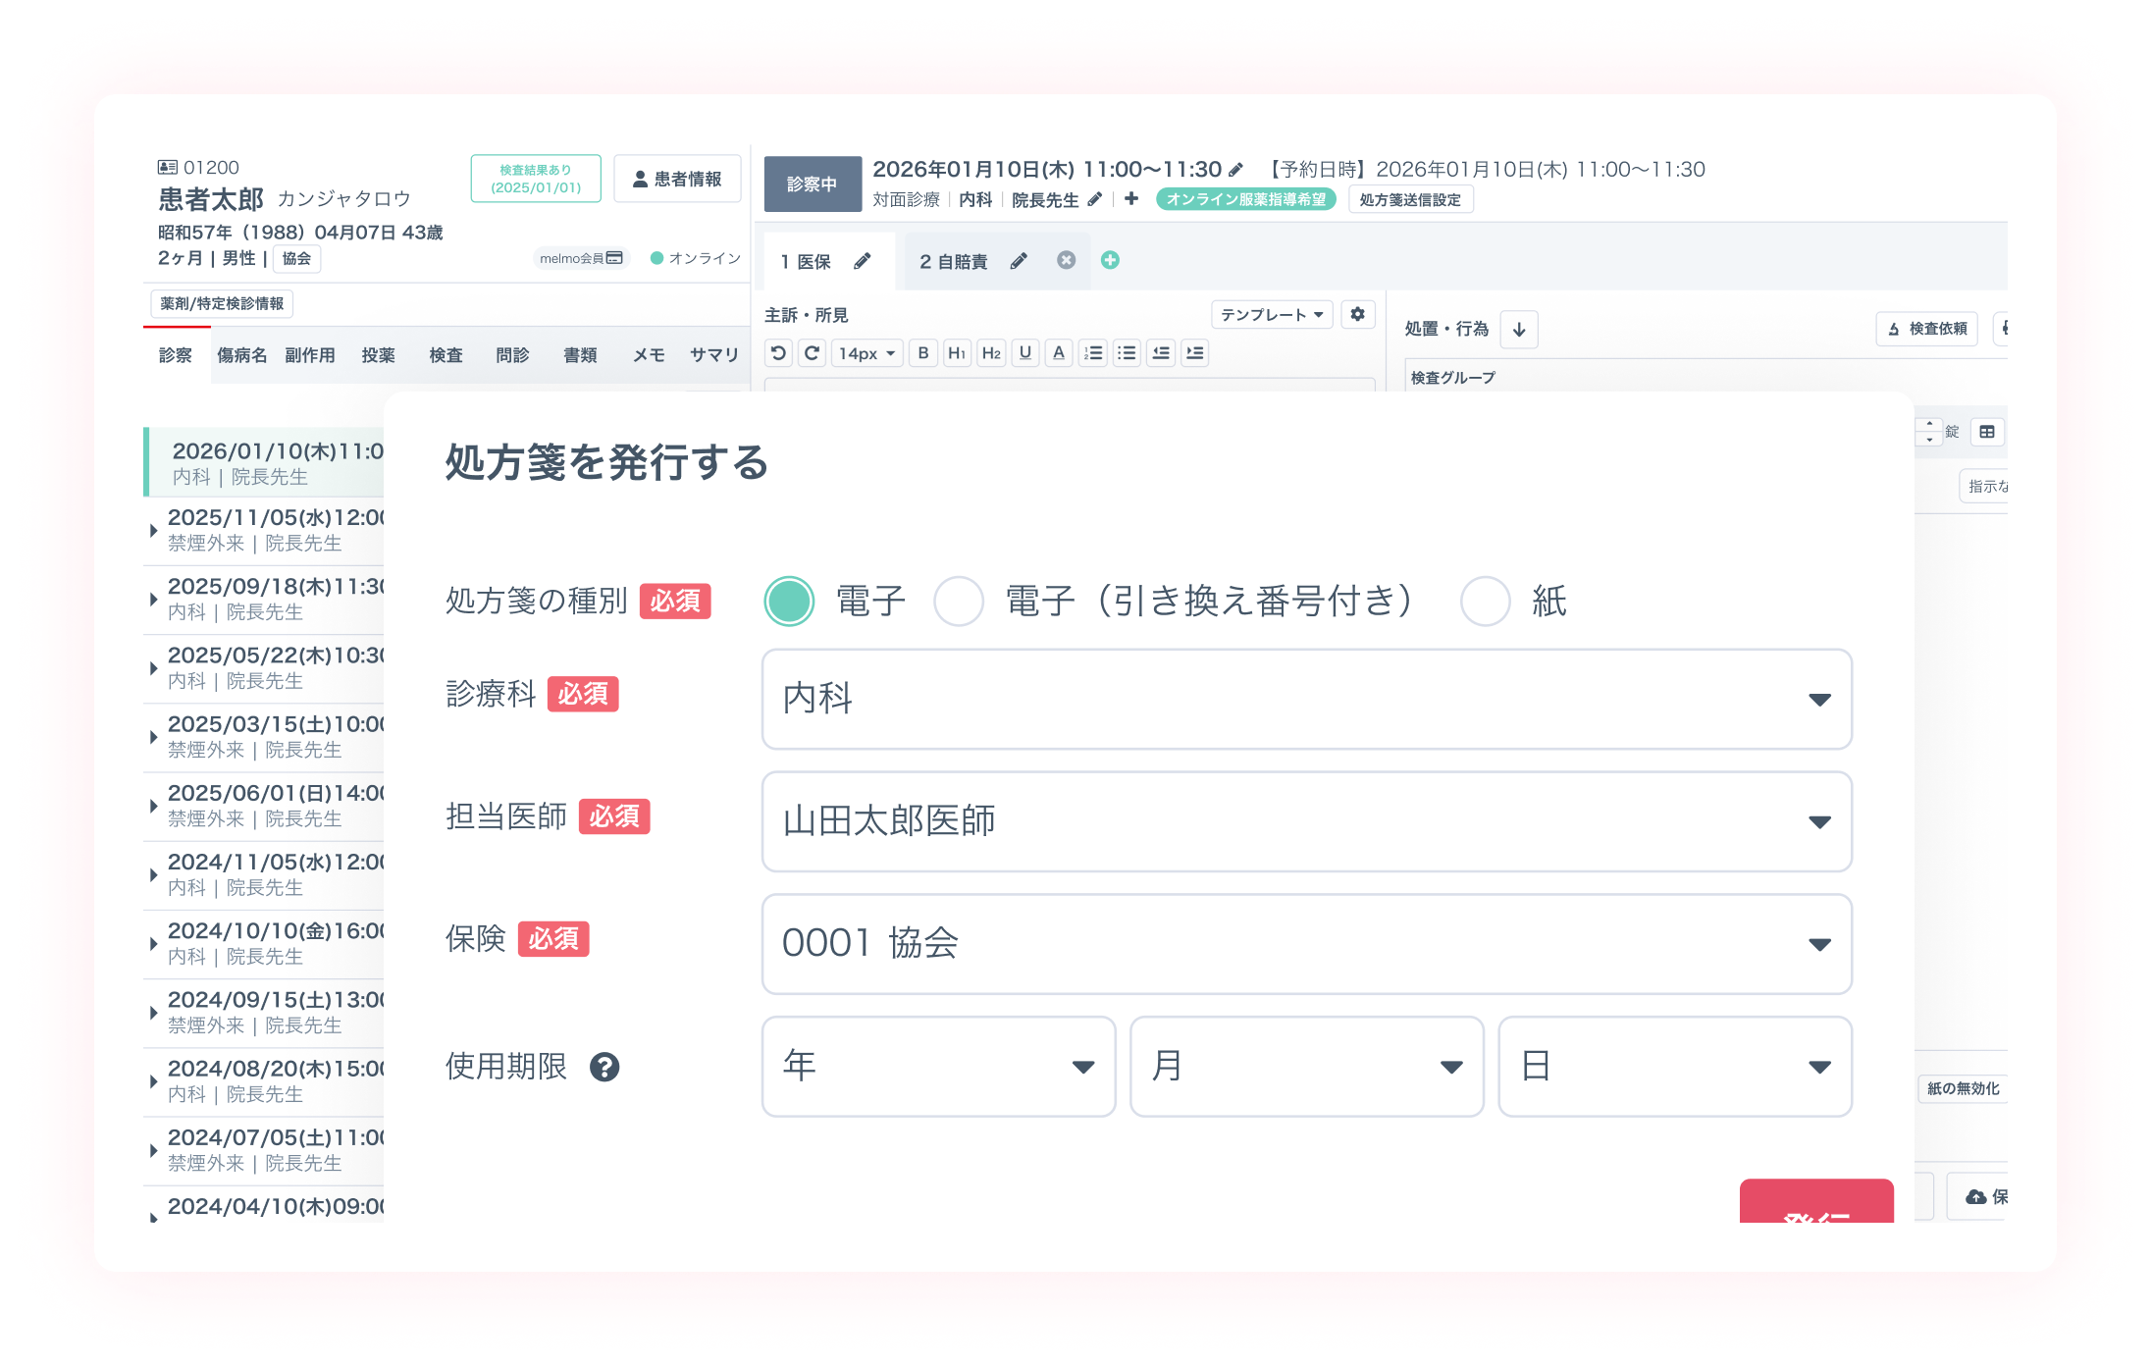Click the pencil icon on 1 医保 tab
This screenshot has width=2151, height=1366.
pyautogui.click(x=862, y=261)
